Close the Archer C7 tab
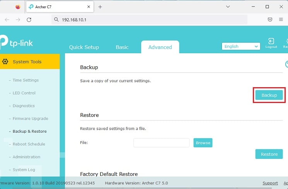This screenshot has height=189, width=288. coord(89,7)
